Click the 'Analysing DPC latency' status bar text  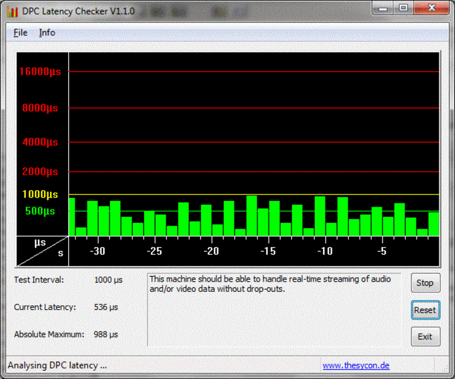(x=58, y=365)
